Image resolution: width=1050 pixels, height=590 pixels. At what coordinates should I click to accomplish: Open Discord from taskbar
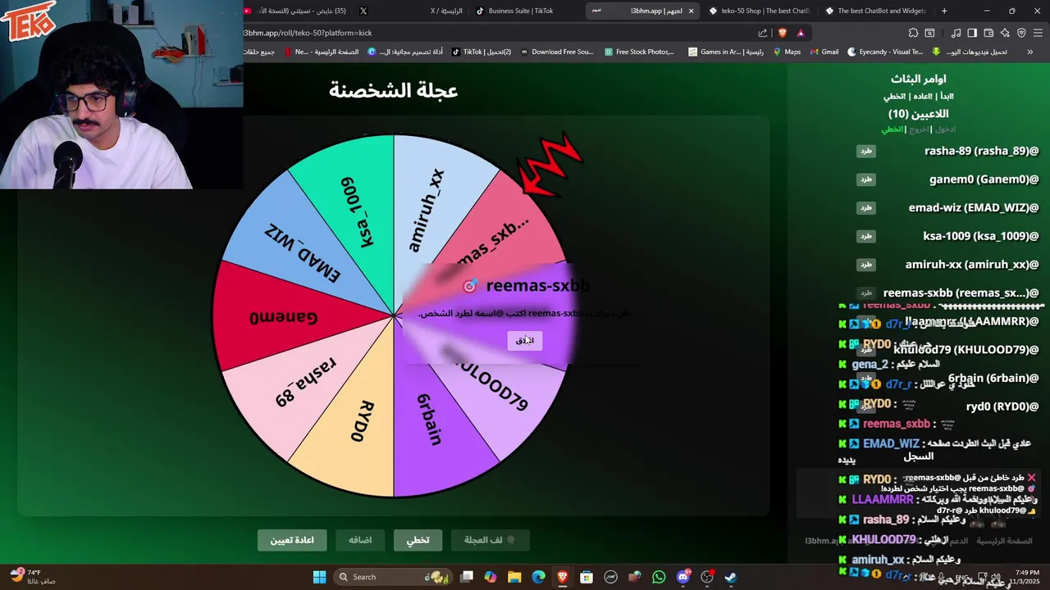(x=683, y=577)
